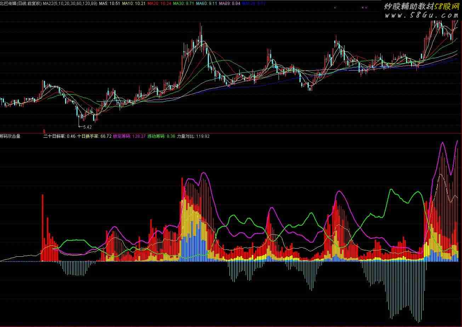Click the rightmost purple x marker at the top

pos(366,7)
